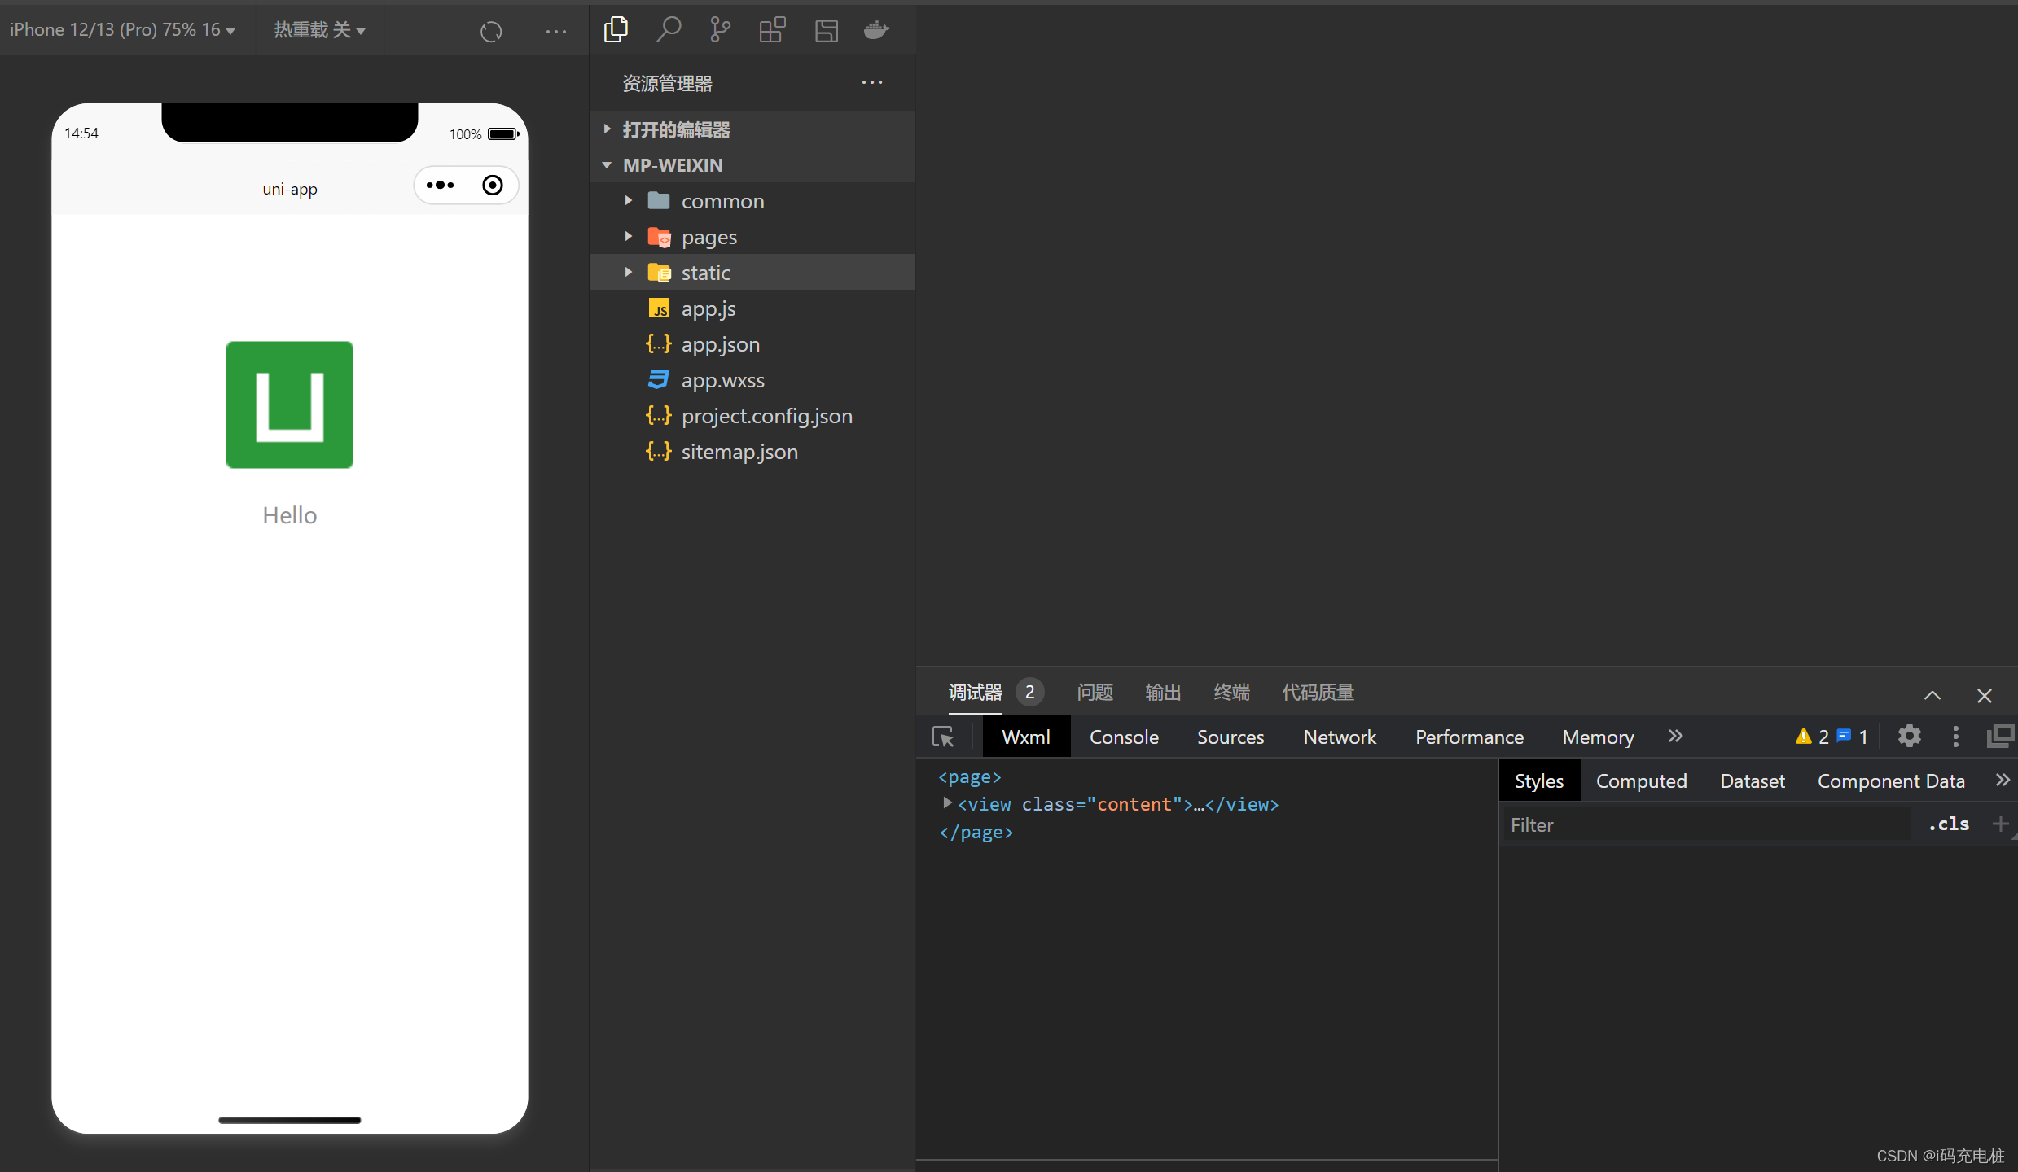Viewport: 2018px width, 1172px height.
Task: Click the terminal/panel split icon
Action: [2001, 737]
